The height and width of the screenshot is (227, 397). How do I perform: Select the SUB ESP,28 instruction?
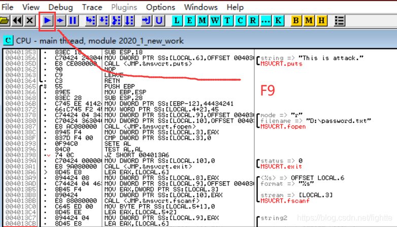click(x=123, y=98)
